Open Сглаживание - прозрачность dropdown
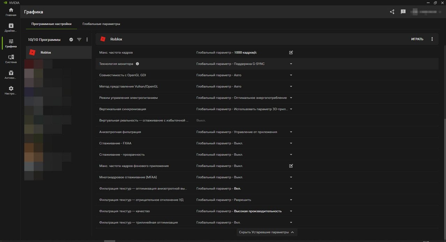Screen dimensions: 446x242 point(291,155)
